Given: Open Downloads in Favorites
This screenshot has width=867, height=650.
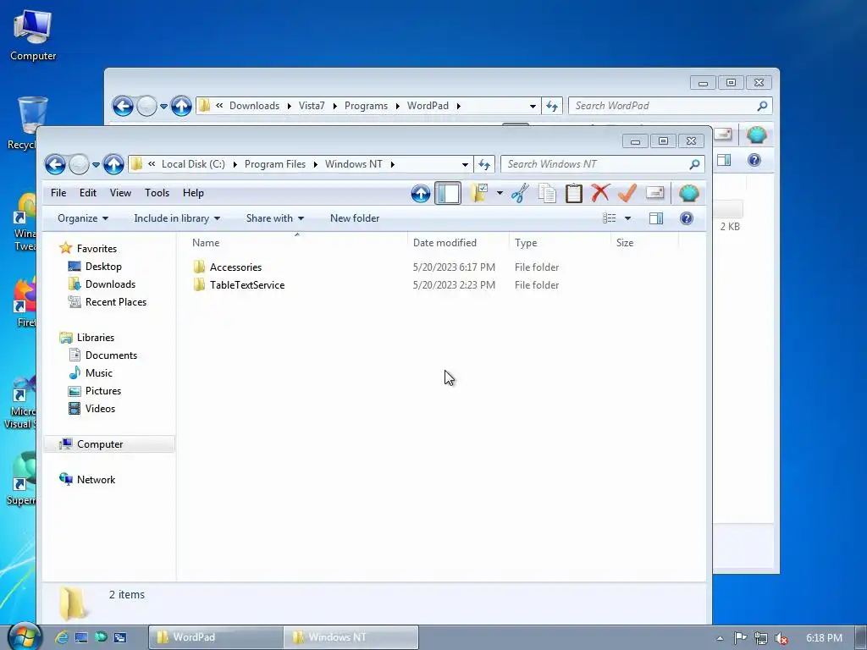Looking at the screenshot, I should (x=110, y=284).
